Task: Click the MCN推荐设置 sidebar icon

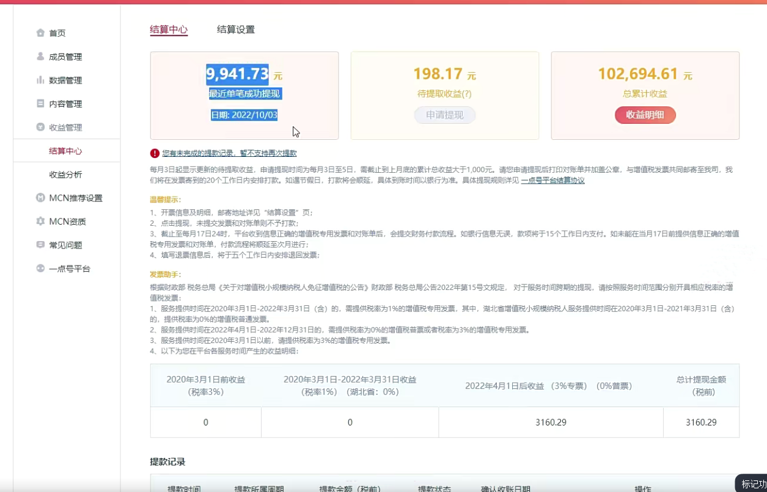Action: (x=40, y=198)
